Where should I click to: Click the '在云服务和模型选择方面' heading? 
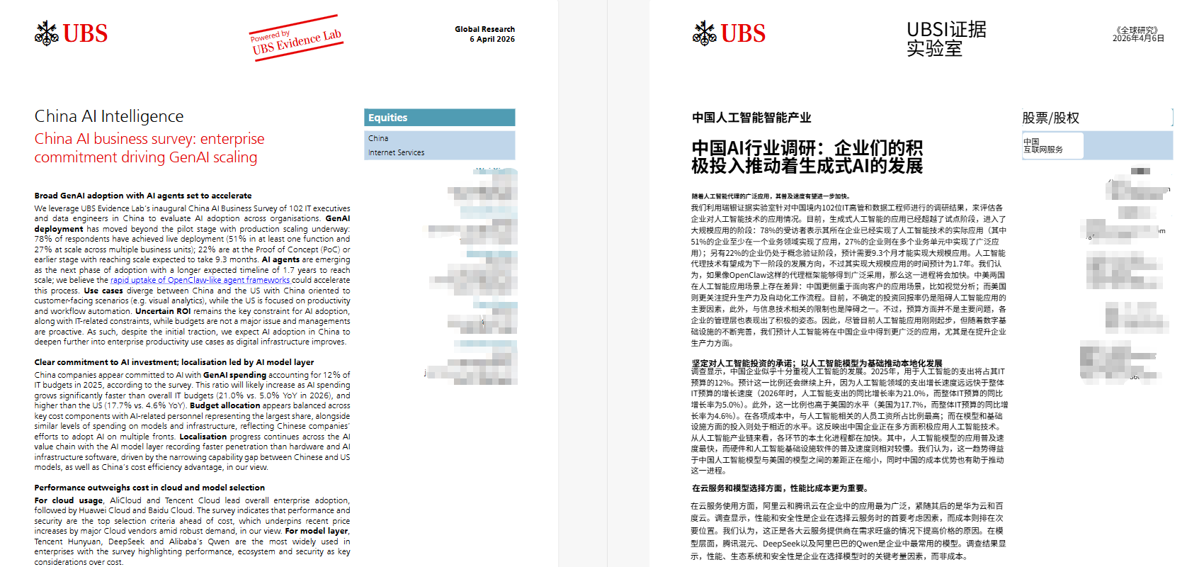pos(780,488)
